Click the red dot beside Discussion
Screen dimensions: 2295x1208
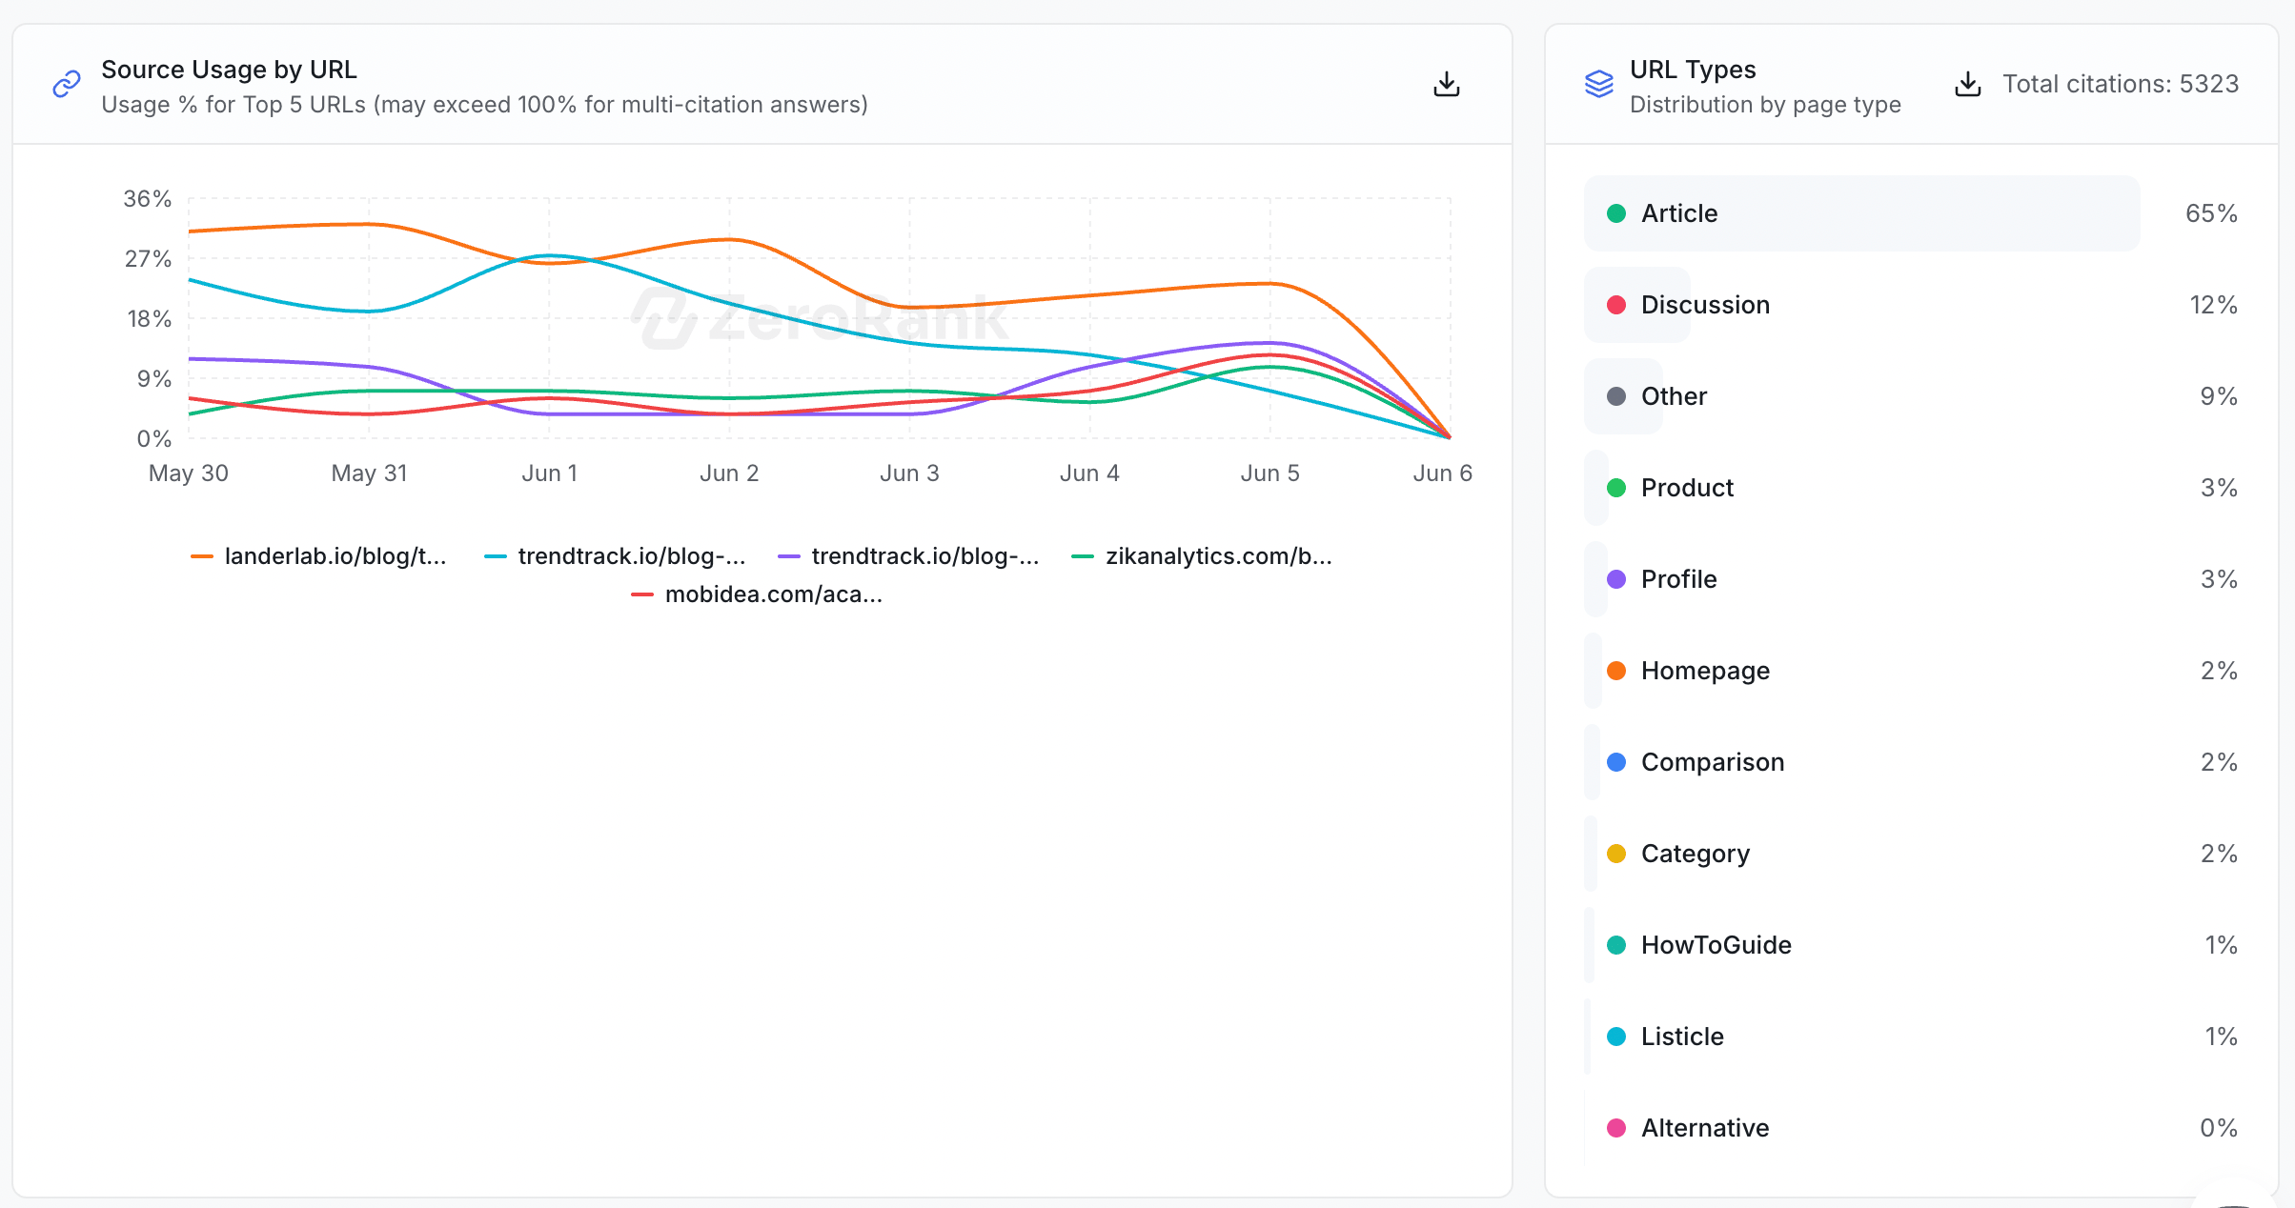pos(1616,305)
